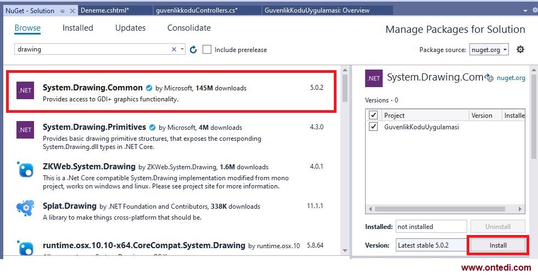Open the Deneme.cshtml document tab
The width and height of the screenshot is (538, 275).
(115, 10)
